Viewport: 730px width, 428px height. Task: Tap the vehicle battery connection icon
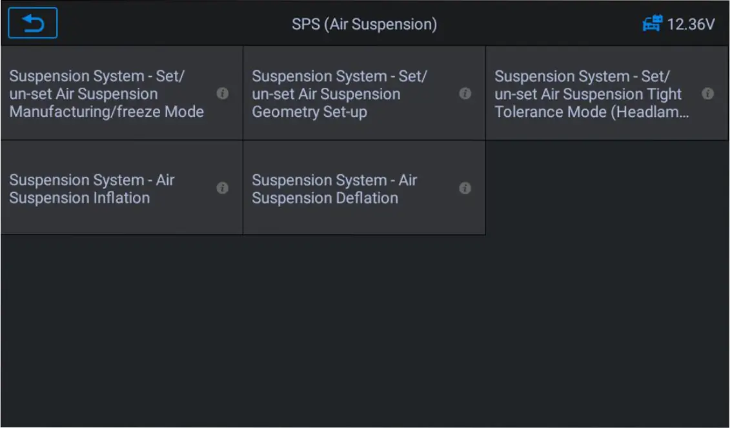click(653, 23)
